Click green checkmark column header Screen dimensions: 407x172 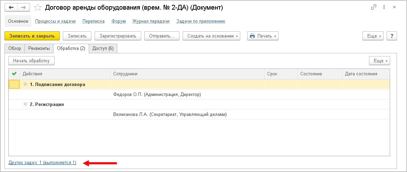(x=14, y=74)
